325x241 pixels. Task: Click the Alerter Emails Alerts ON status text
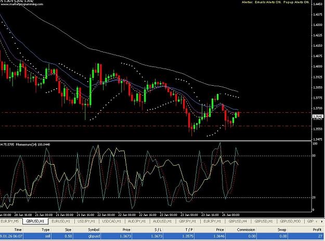click(x=262, y=2)
